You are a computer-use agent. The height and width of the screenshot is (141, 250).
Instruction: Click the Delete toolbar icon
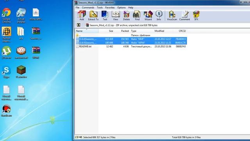pos(126,16)
